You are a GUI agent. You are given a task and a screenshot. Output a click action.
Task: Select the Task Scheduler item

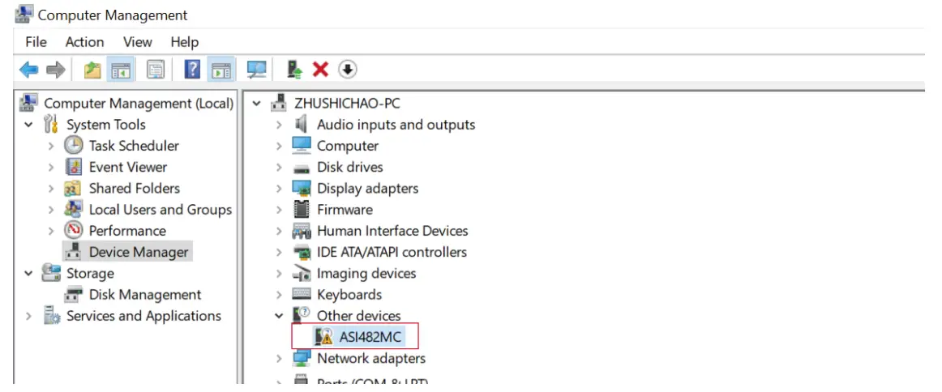[x=134, y=146]
